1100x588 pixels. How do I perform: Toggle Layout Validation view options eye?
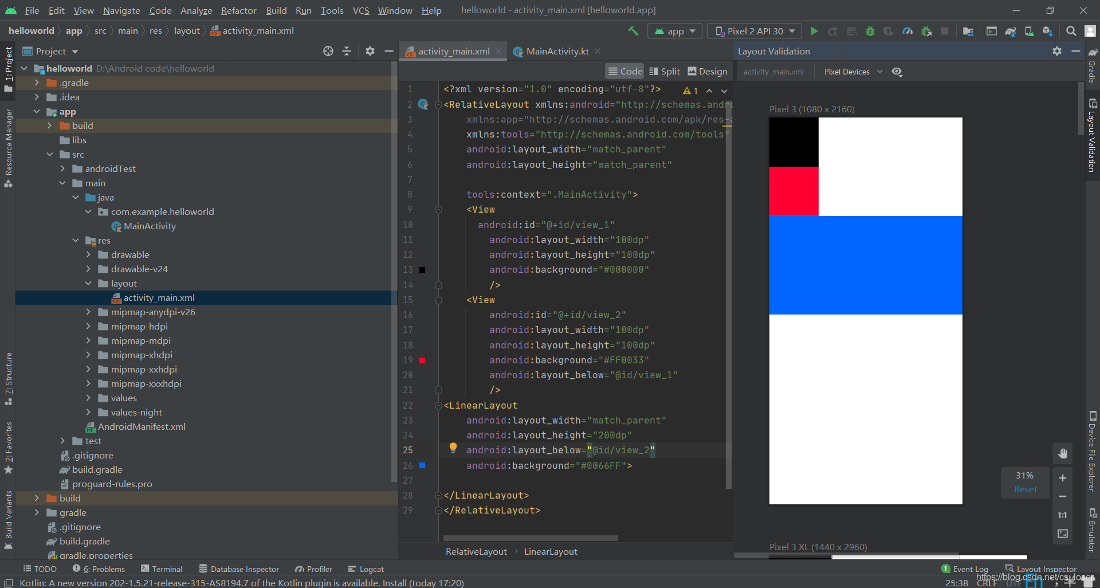click(897, 72)
